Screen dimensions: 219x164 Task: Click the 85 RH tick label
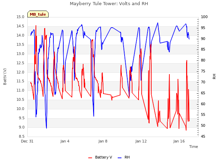click(203, 50)
